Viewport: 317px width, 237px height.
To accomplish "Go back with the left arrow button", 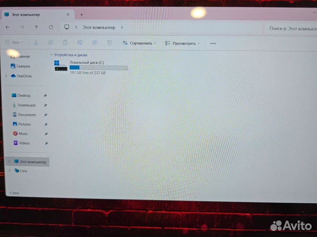I will pyautogui.click(x=7, y=27).
